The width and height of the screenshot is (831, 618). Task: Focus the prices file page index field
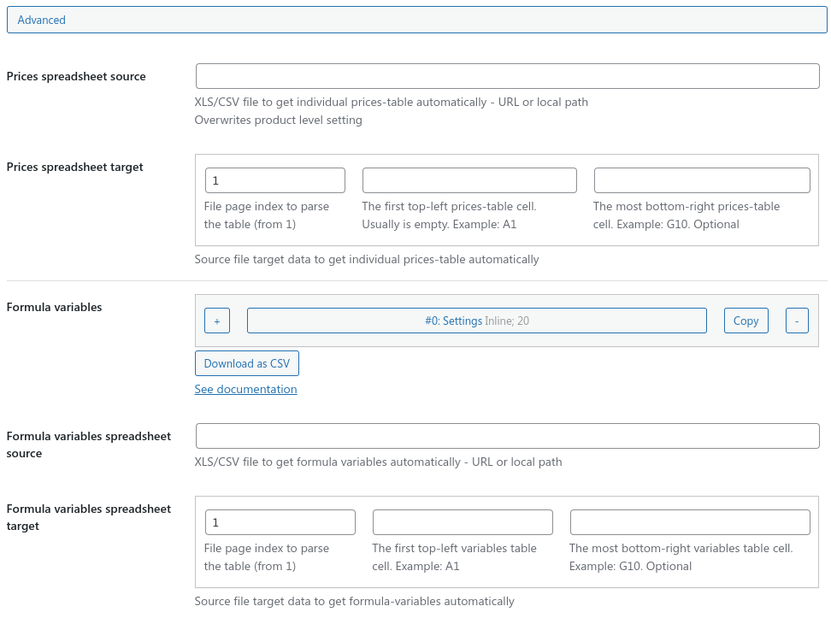[275, 180]
